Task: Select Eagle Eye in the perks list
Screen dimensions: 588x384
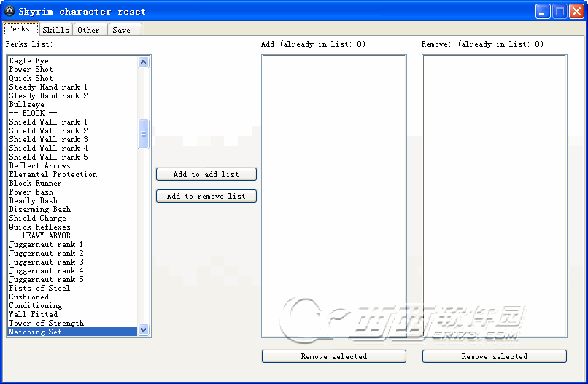Action: (73, 60)
